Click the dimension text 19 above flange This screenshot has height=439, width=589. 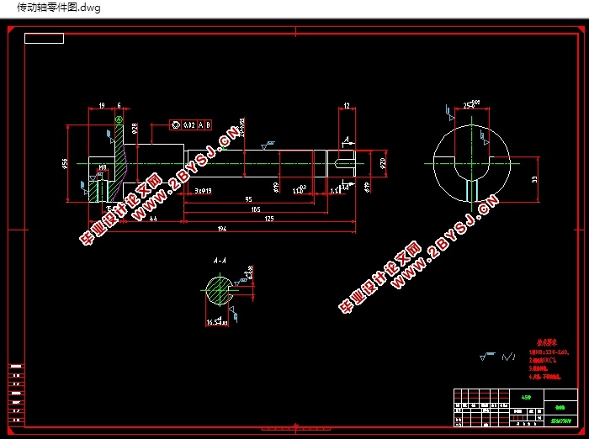(x=102, y=105)
